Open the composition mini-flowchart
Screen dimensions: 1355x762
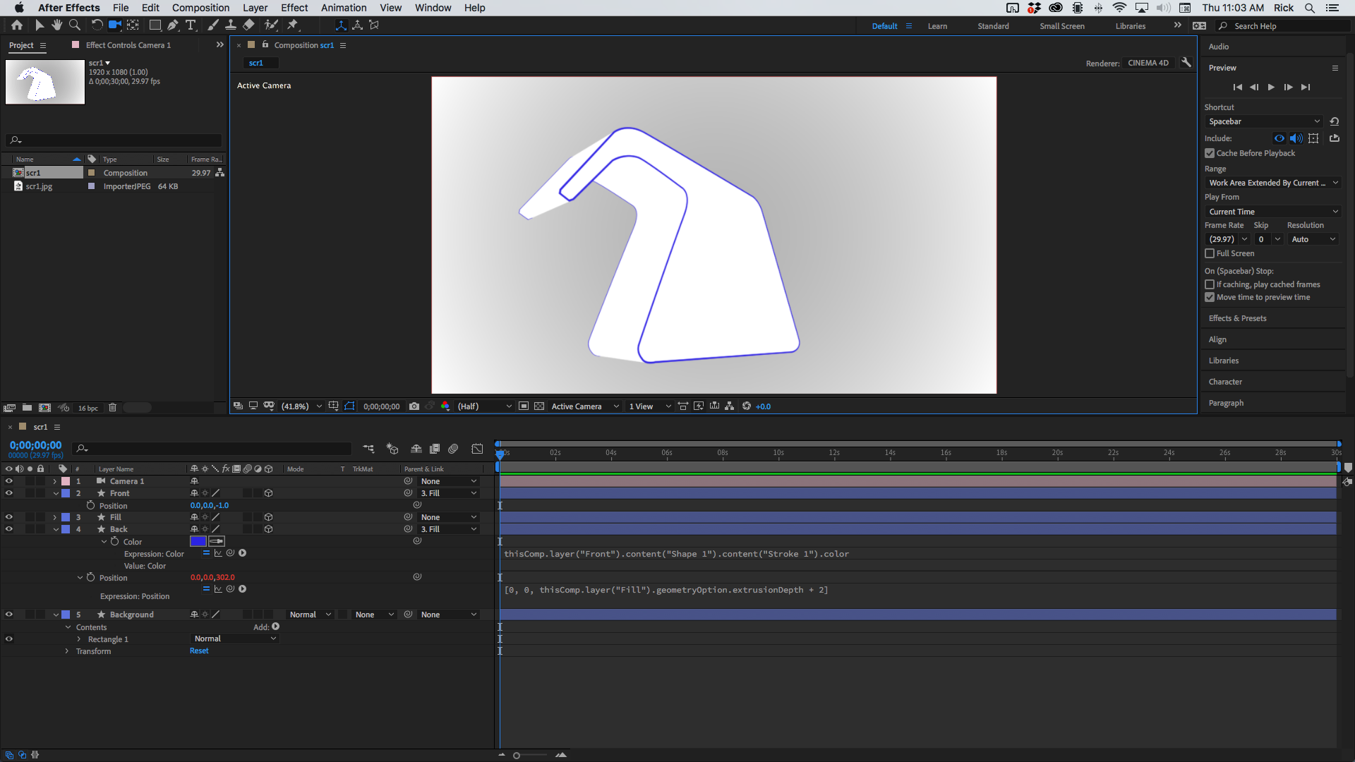click(x=729, y=406)
